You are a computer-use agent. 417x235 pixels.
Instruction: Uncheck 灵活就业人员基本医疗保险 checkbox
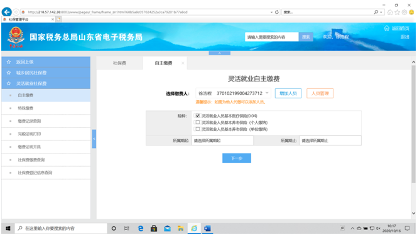click(x=197, y=116)
